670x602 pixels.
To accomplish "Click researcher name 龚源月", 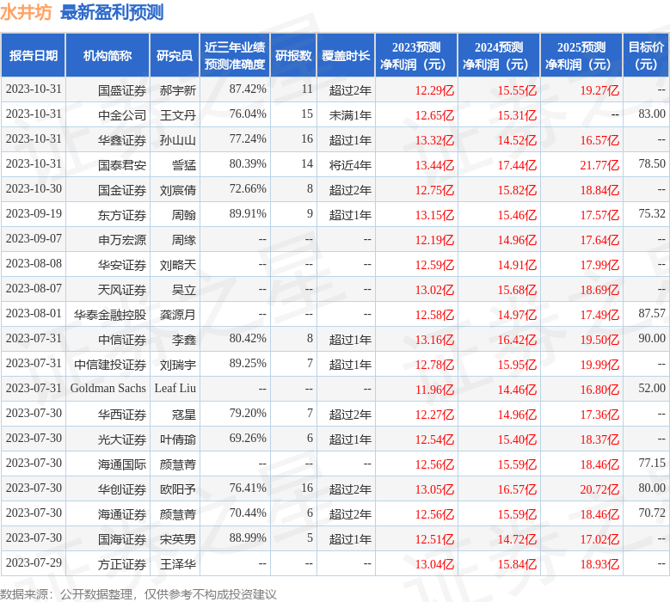I will 178,315.
